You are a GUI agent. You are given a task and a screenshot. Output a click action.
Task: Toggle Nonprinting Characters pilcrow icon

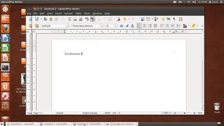pyautogui.click(x=174, y=19)
